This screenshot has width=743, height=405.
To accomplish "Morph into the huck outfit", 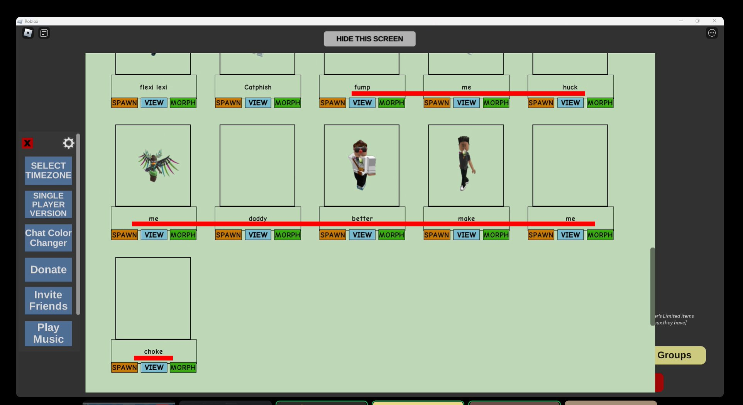I will pyautogui.click(x=600, y=103).
